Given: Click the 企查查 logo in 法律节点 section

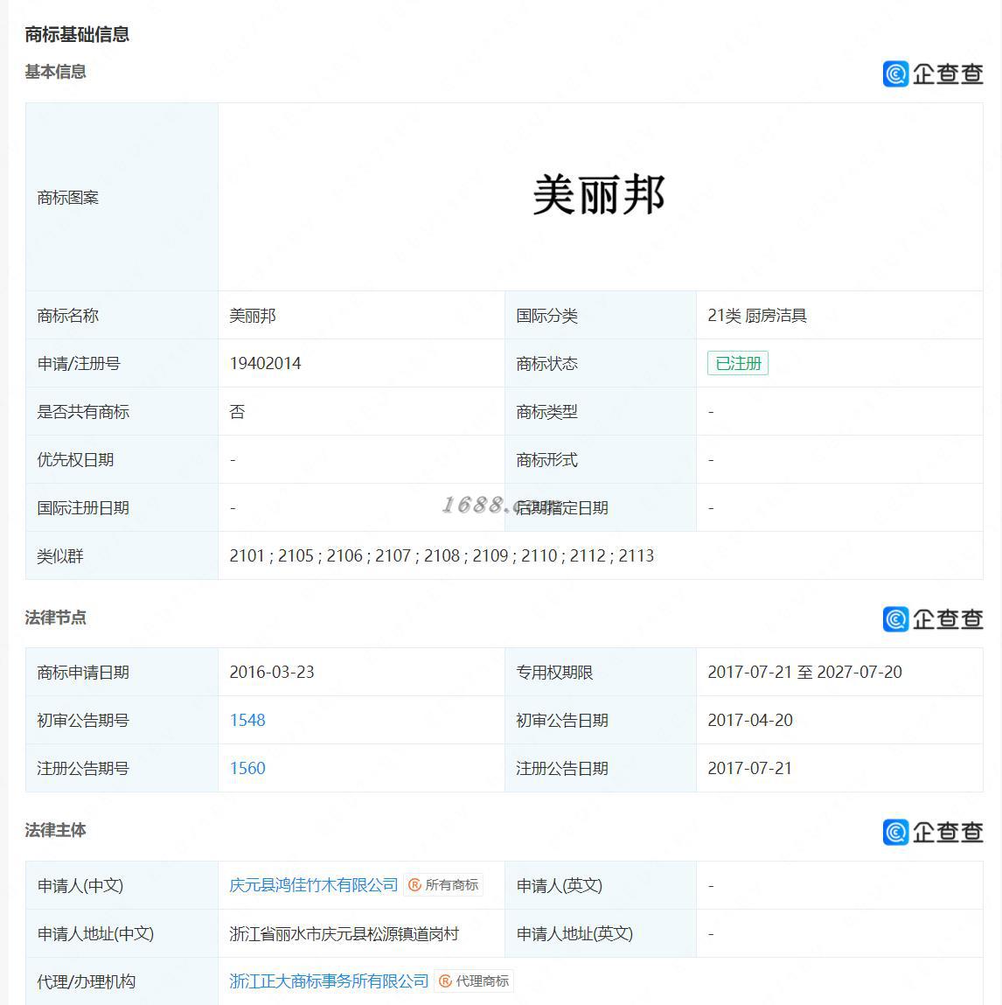Looking at the screenshot, I should pos(933,619).
